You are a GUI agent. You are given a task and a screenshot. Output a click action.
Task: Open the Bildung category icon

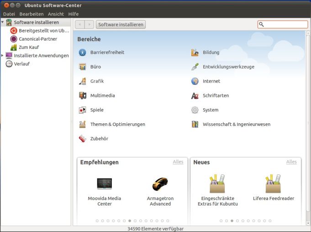point(195,53)
